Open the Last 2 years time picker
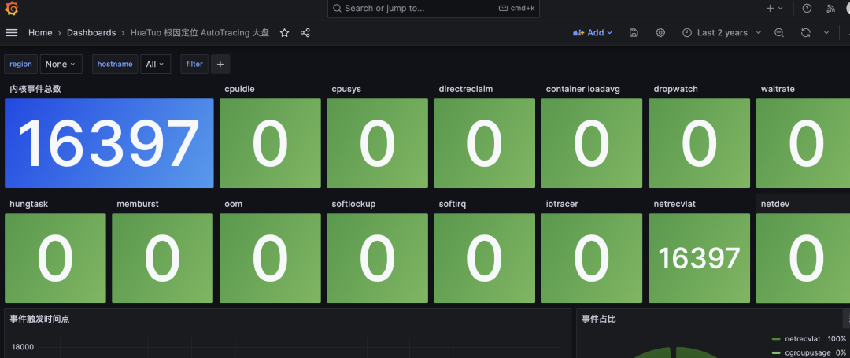 (721, 33)
